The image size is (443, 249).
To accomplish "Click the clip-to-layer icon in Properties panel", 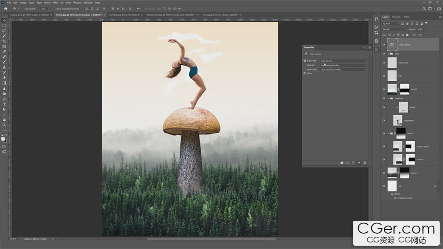I will coord(341,163).
